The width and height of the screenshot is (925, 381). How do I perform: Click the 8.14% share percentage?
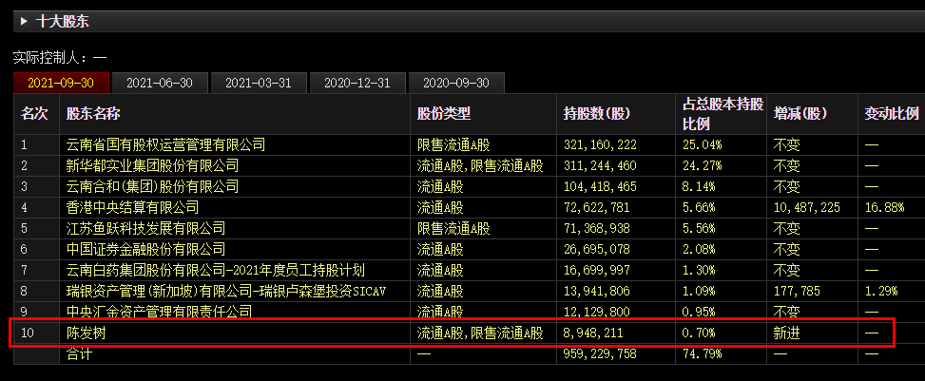click(699, 187)
